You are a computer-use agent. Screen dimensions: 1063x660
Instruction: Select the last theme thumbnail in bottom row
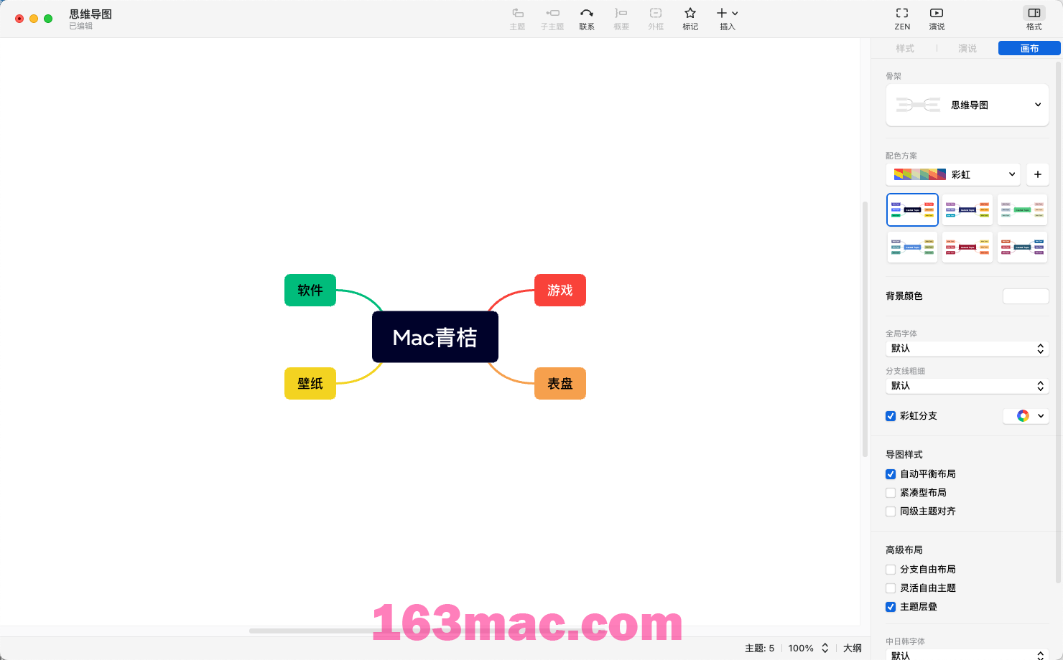pos(1022,247)
